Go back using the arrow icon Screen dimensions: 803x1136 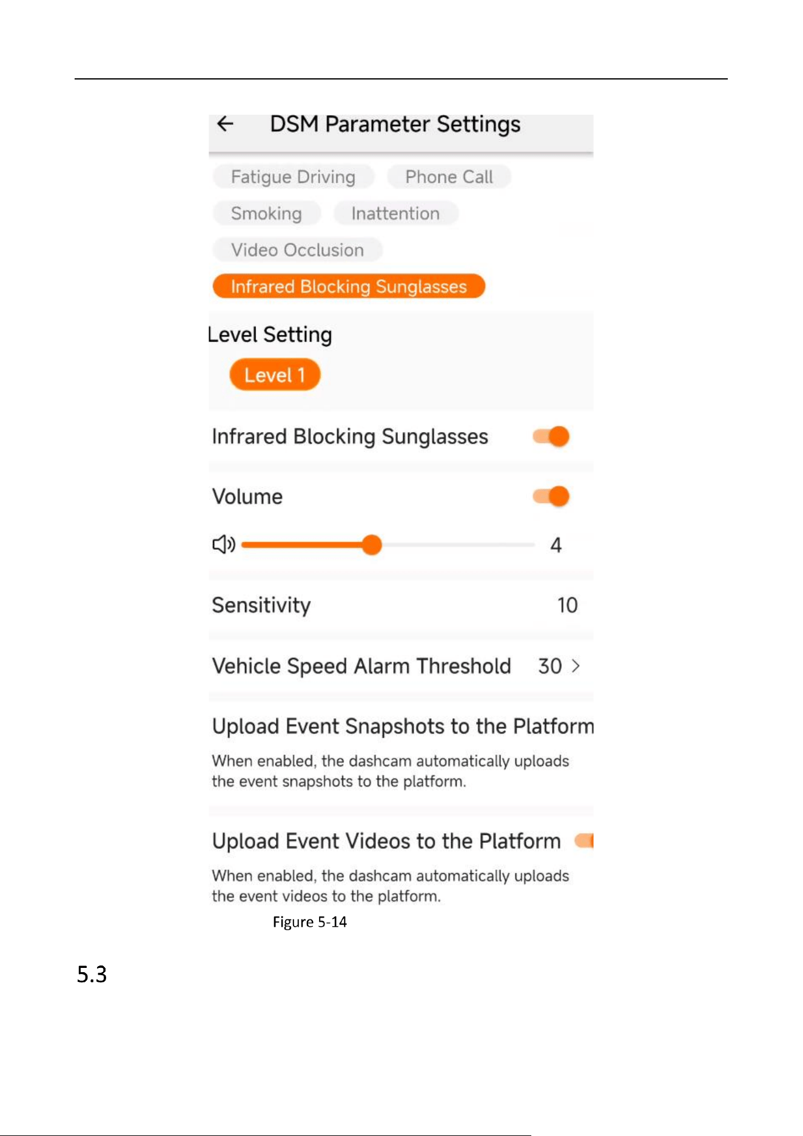pyautogui.click(x=225, y=124)
